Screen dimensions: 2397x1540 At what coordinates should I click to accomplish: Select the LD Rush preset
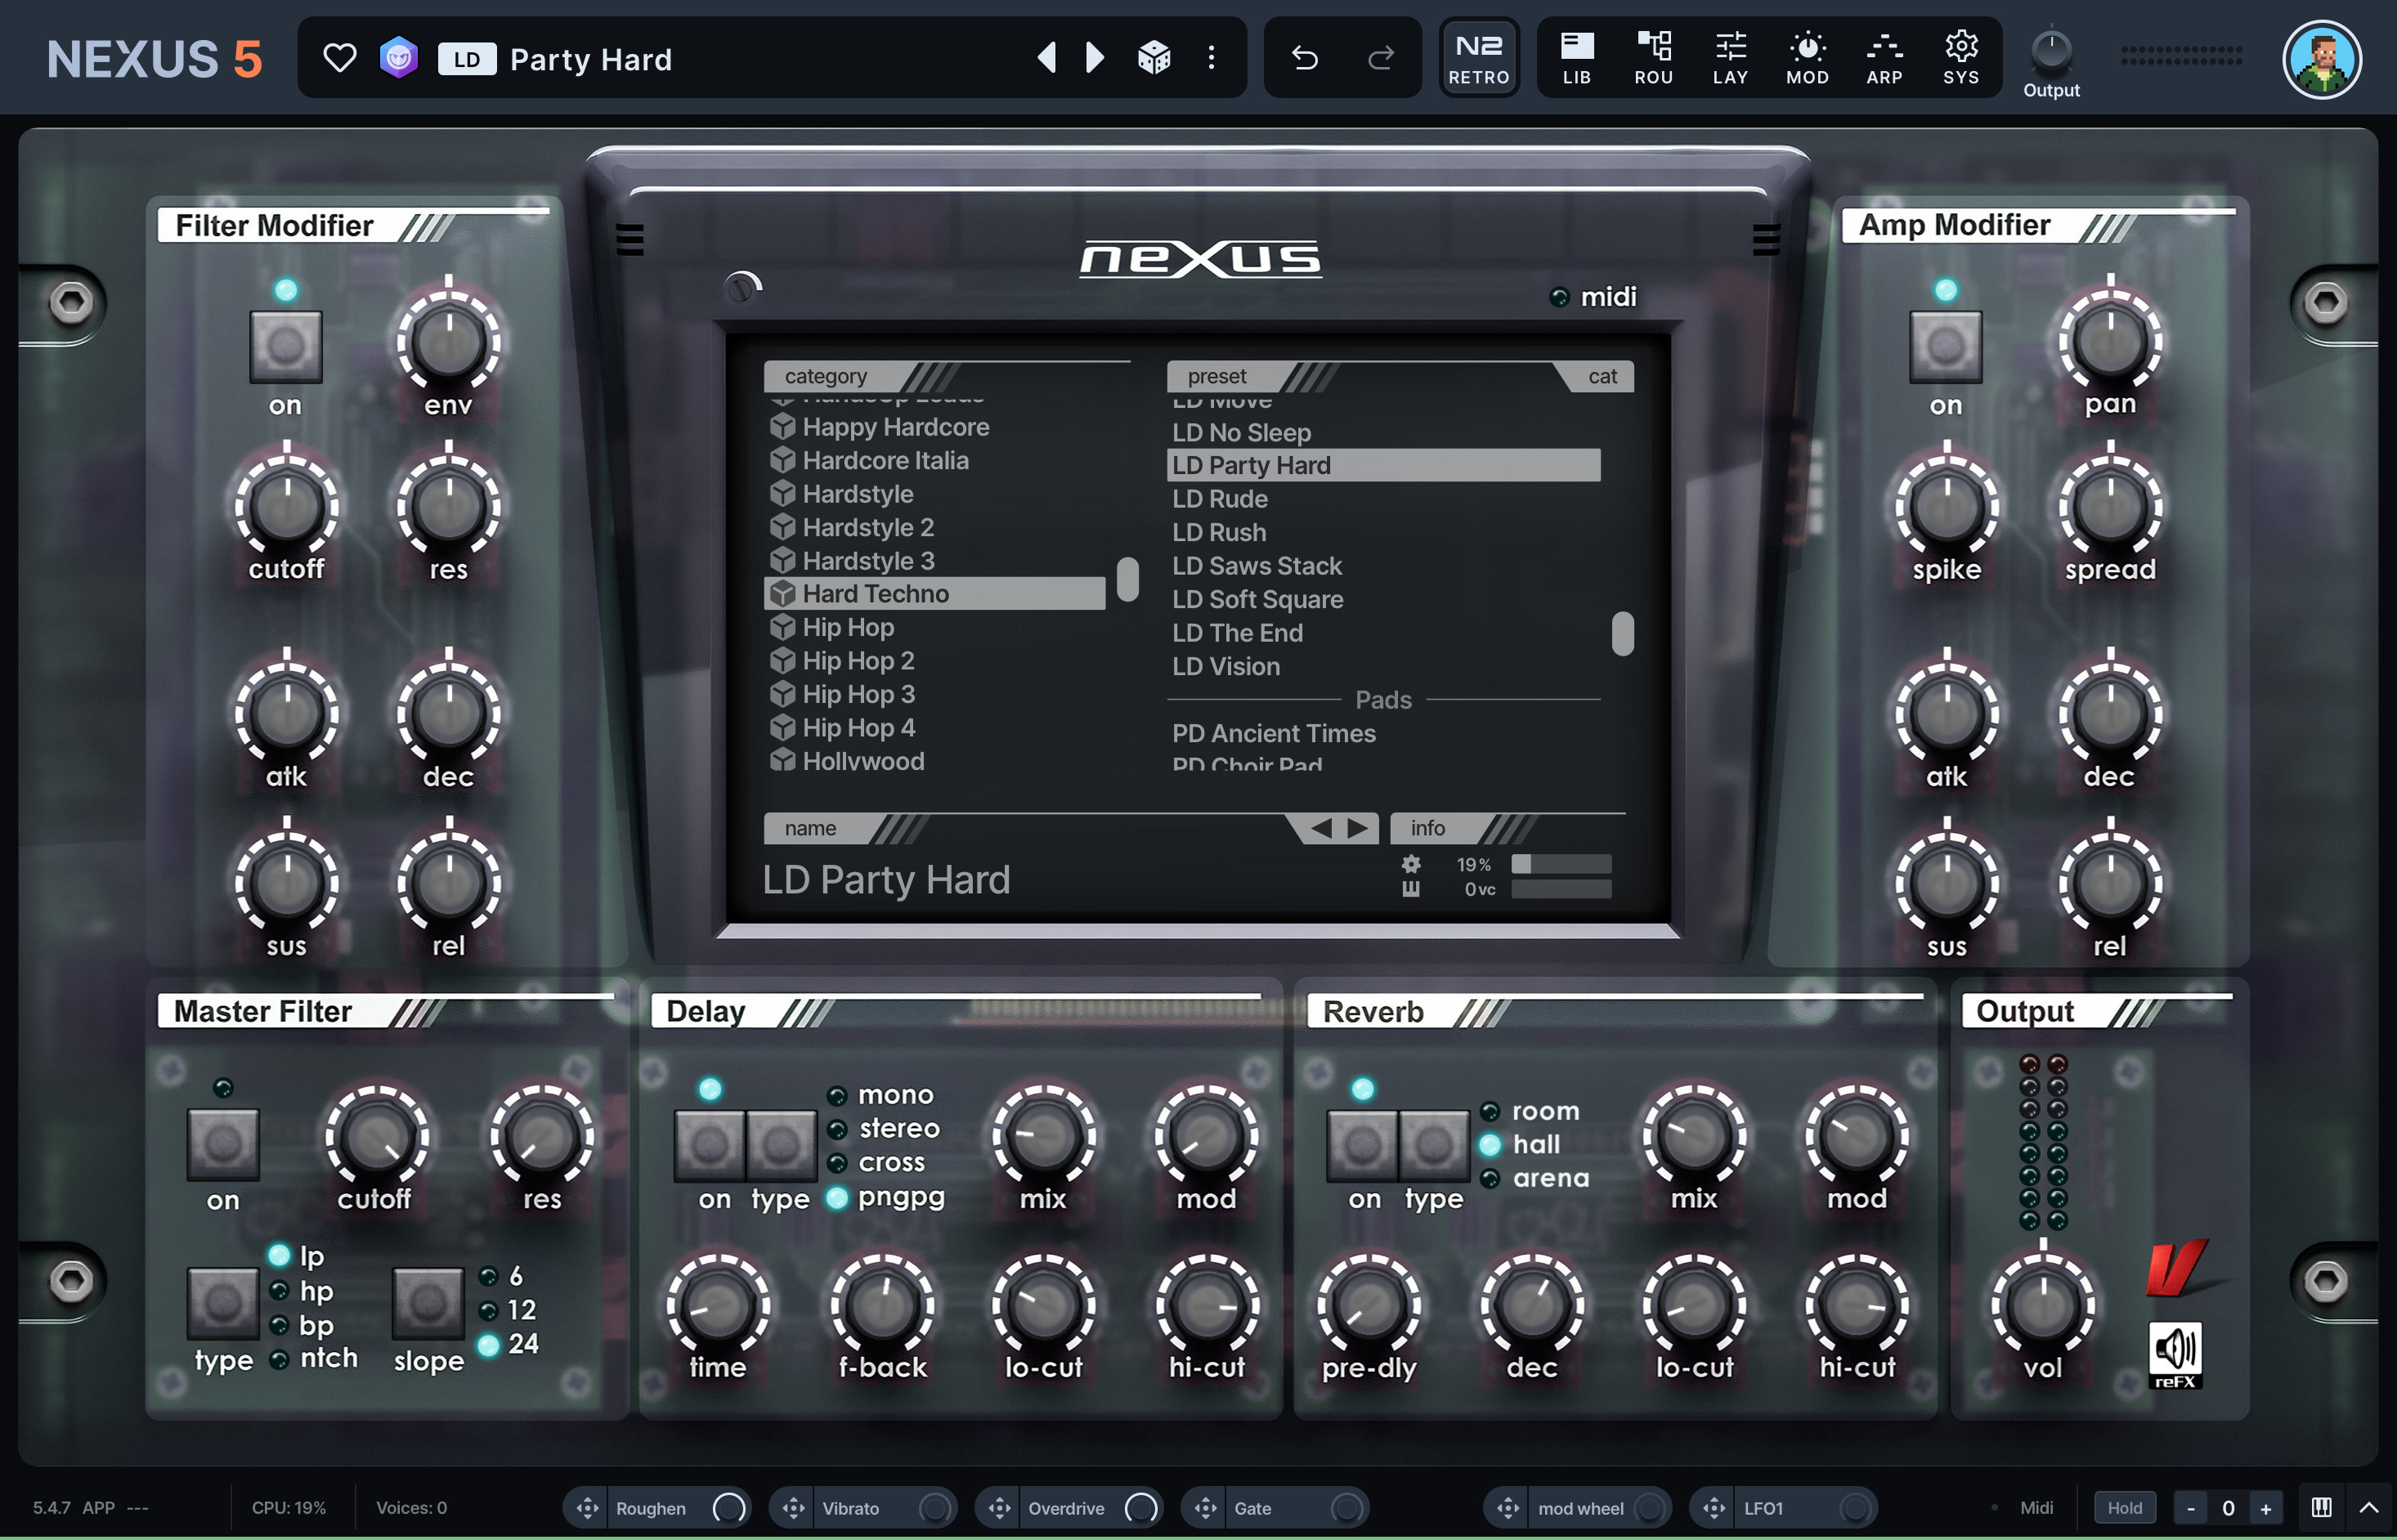[x=1219, y=532]
